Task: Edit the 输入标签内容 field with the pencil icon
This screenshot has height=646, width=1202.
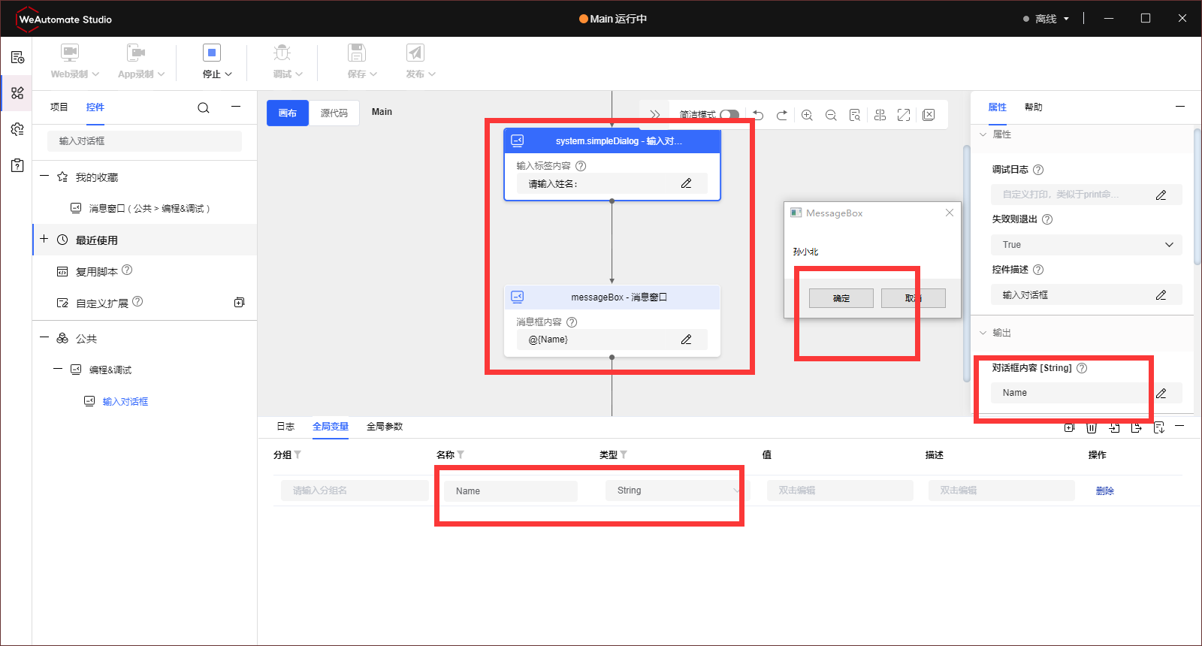Action: [686, 183]
